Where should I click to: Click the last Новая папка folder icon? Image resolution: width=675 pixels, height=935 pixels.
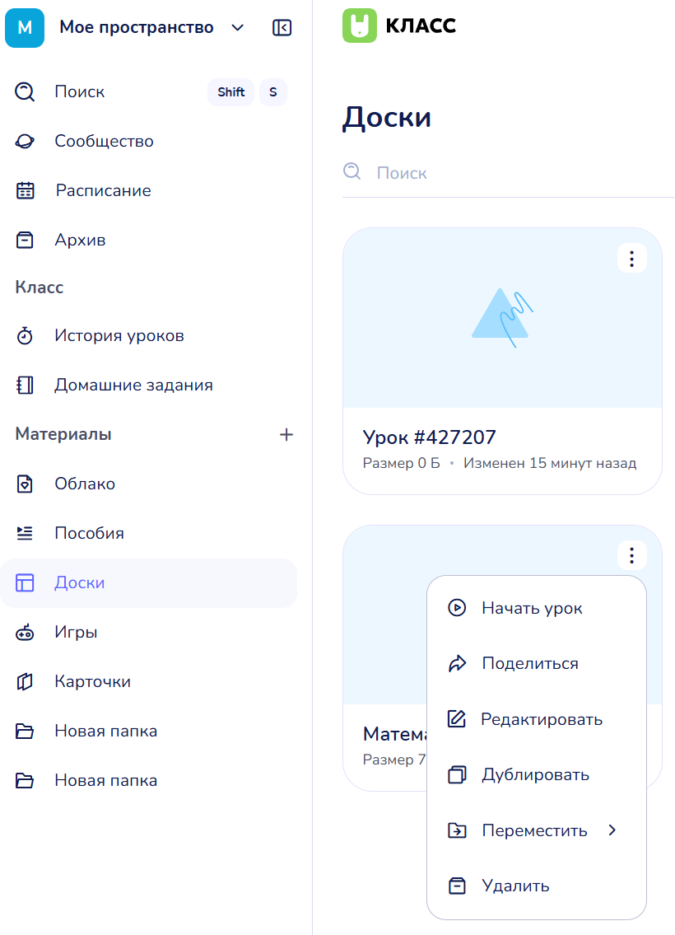click(25, 781)
